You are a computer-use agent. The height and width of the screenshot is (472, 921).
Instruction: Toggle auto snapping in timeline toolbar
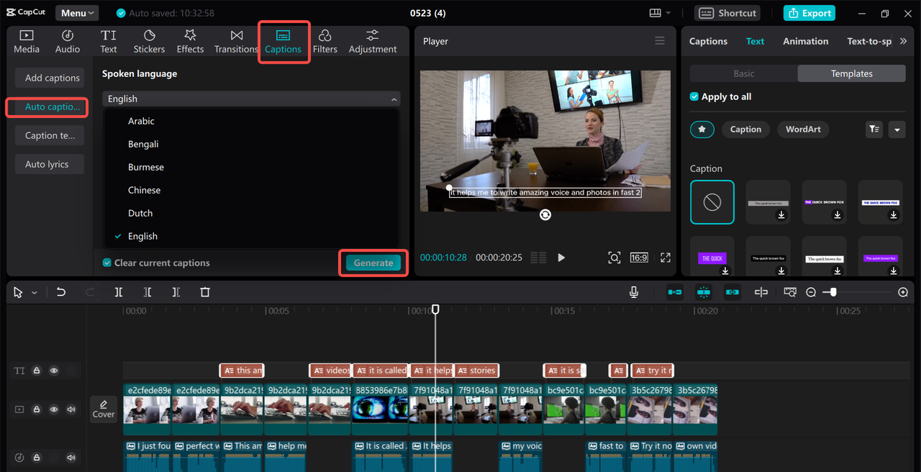tap(704, 292)
